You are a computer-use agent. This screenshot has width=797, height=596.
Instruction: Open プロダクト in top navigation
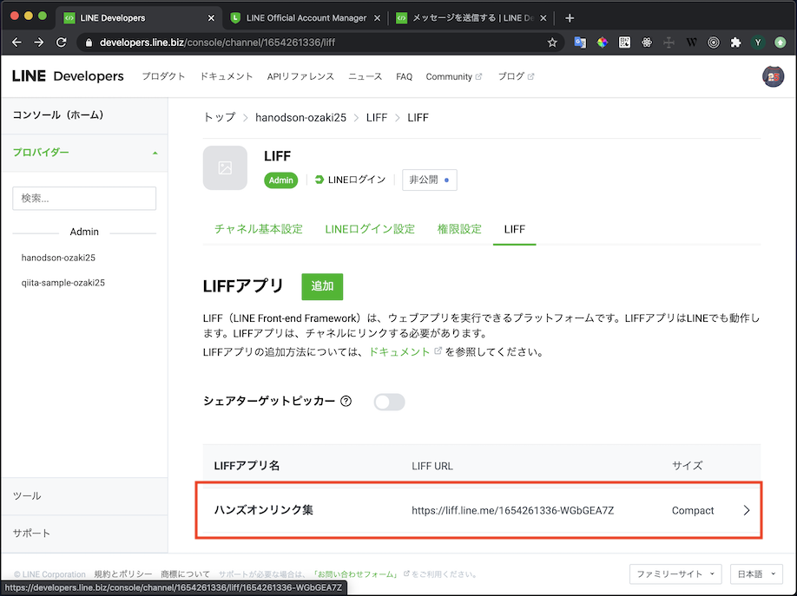163,76
